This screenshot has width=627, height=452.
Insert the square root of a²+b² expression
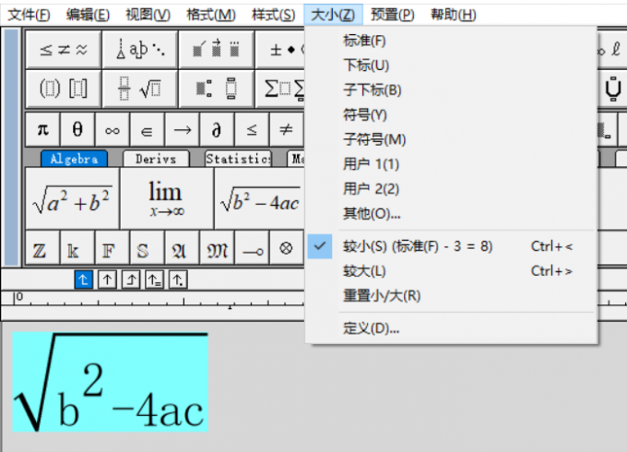click(72, 198)
